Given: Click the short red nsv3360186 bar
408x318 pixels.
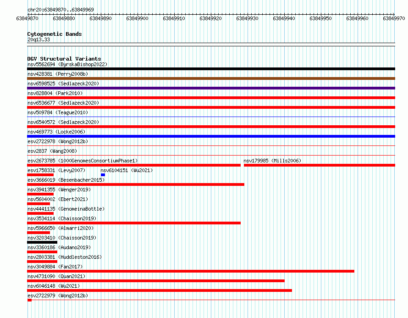Looking at the screenshot, I should pyautogui.click(x=42, y=252).
